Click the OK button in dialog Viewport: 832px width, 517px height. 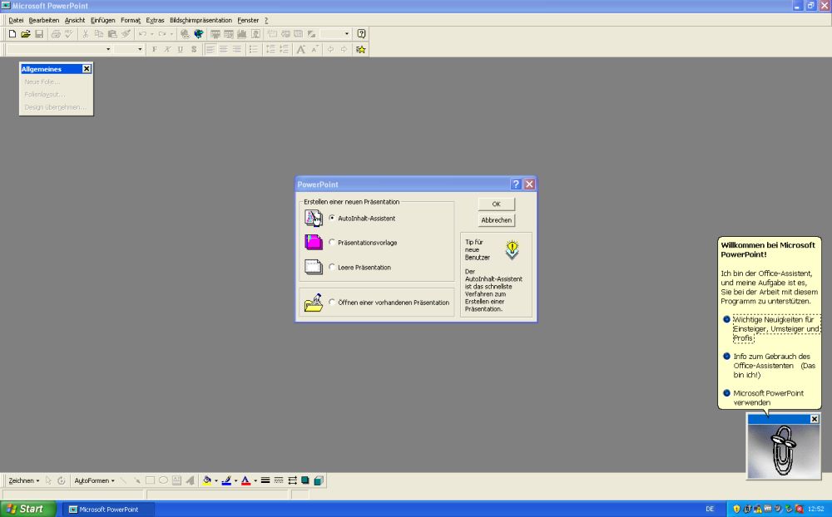click(496, 204)
